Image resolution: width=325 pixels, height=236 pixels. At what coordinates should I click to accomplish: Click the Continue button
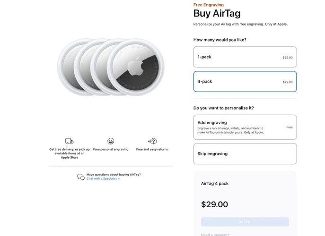pyautogui.click(x=245, y=222)
